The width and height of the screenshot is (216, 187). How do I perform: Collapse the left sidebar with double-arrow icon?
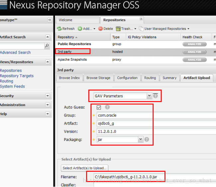click(50, 20)
